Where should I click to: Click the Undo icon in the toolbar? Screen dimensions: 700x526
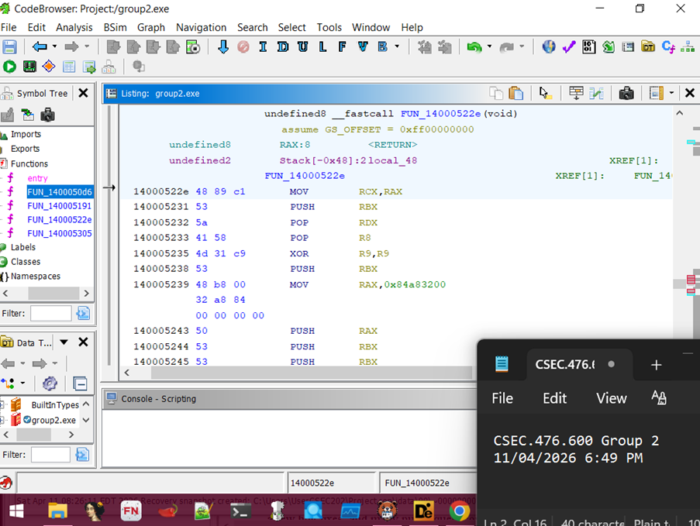pos(473,47)
